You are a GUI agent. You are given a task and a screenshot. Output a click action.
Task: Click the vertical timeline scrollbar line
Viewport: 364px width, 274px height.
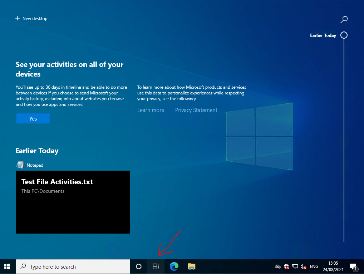344,140
